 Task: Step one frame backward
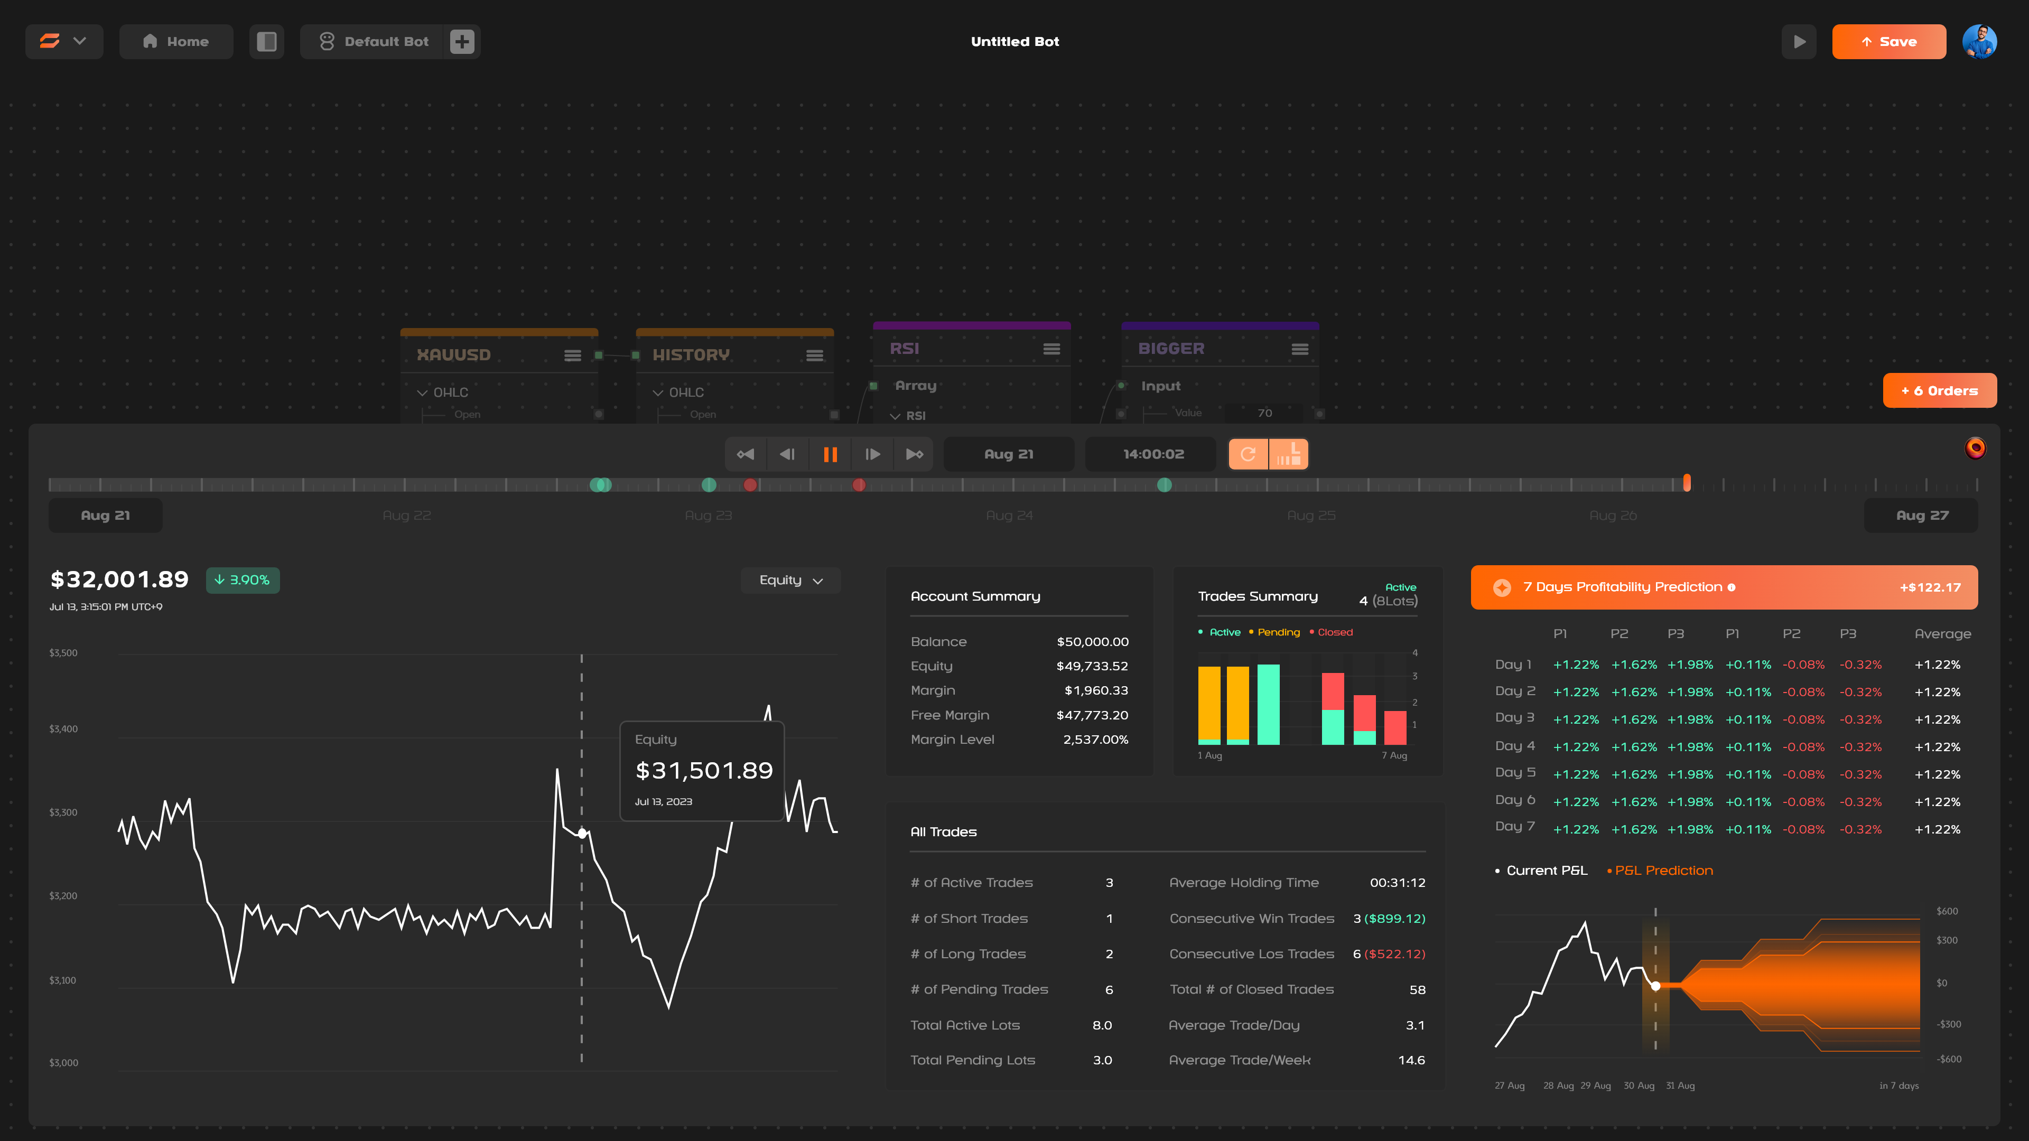787,454
